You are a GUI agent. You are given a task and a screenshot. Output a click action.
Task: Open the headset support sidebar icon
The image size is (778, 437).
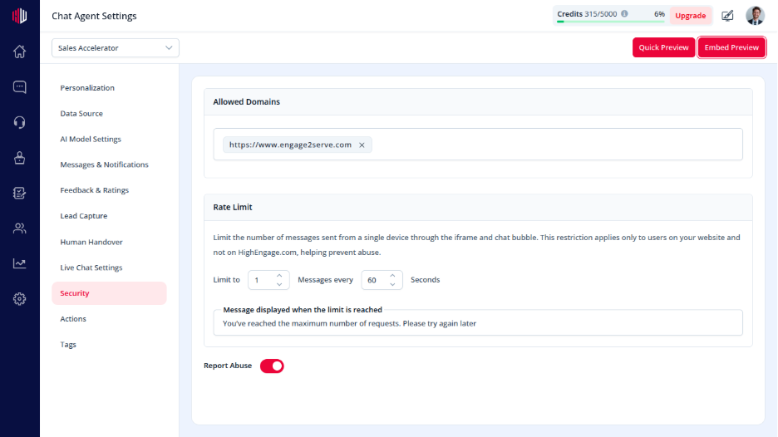point(19,122)
